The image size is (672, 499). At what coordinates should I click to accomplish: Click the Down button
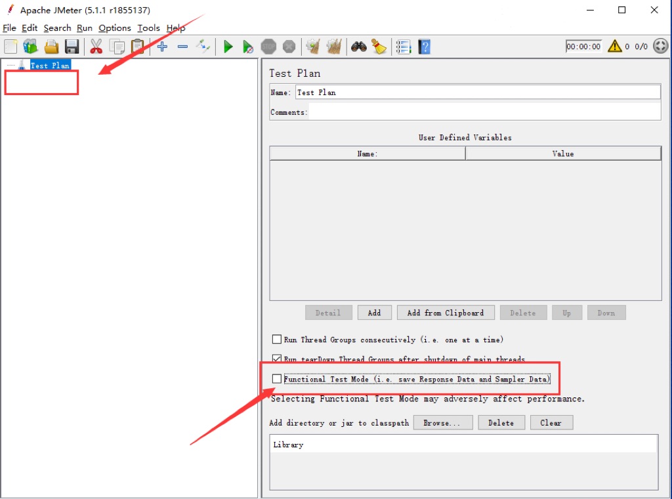click(x=606, y=313)
